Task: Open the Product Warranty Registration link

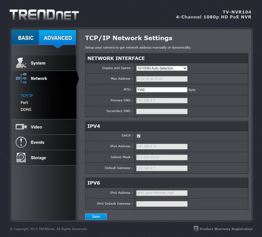Action: point(226,229)
